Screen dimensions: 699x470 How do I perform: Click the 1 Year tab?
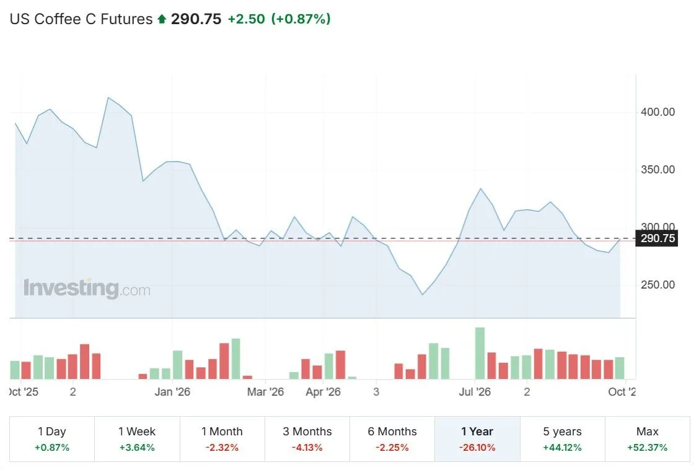point(477,439)
